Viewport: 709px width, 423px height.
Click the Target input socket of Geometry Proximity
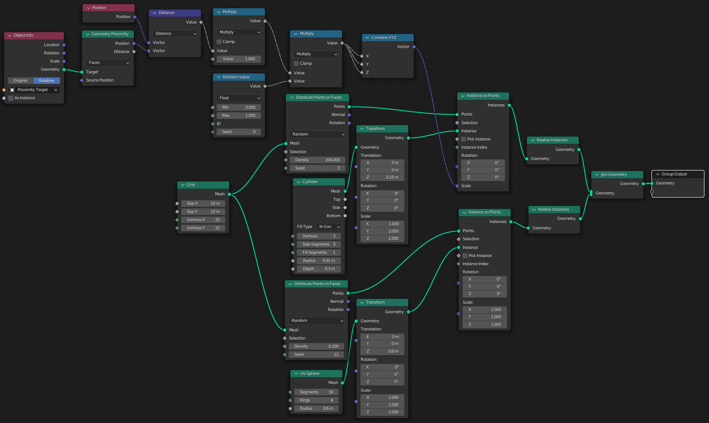[82, 72]
